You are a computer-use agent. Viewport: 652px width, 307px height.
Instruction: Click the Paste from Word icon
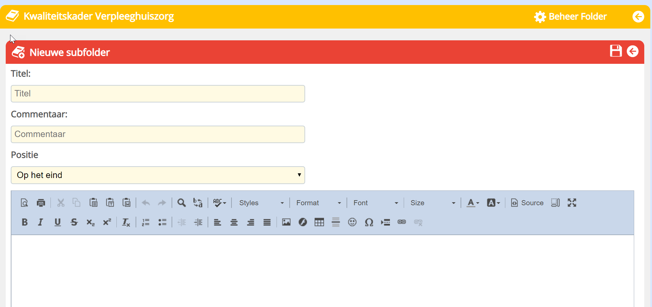pyautogui.click(x=126, y=203)
